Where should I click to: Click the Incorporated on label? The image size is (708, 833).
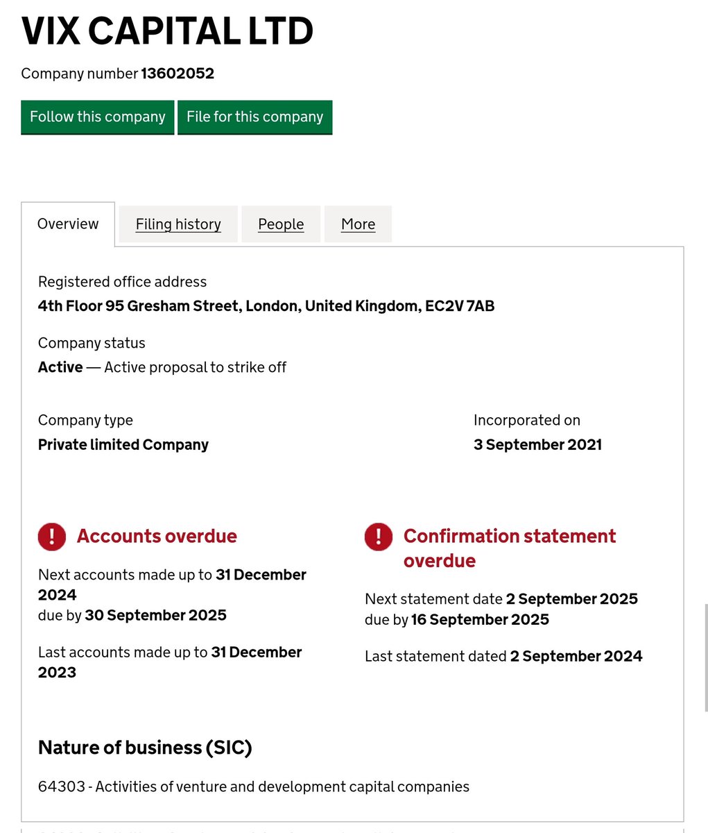click(x=527, y=420)
